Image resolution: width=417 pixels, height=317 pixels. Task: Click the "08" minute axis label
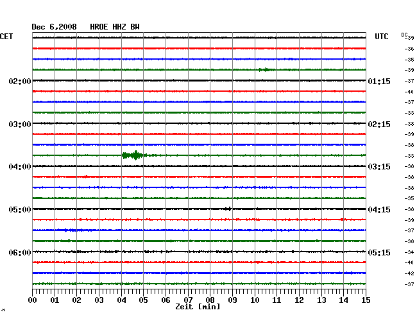[210, 300]
